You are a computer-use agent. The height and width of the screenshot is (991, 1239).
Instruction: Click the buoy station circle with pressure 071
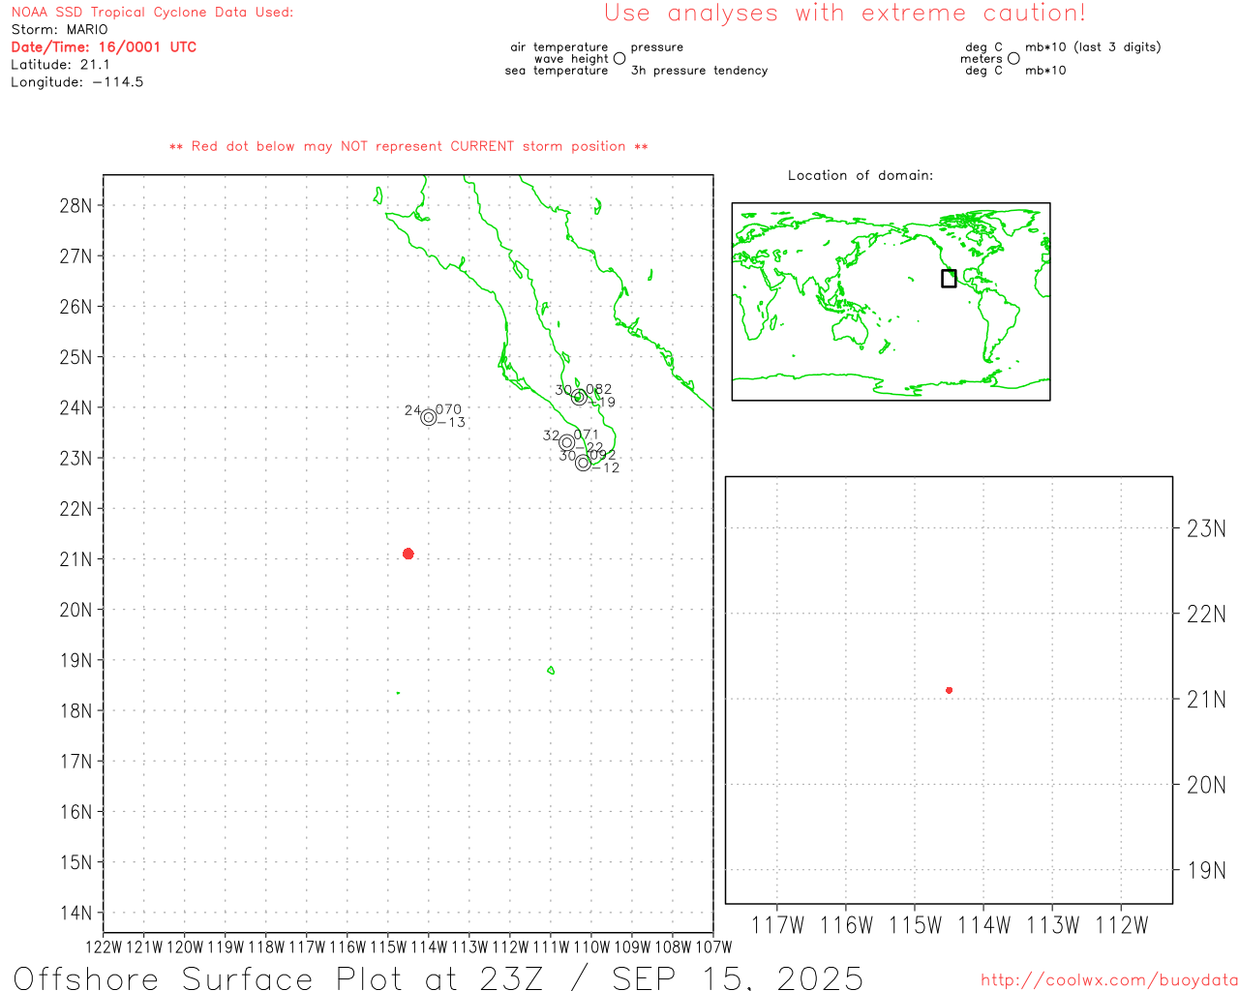(567, 442)
